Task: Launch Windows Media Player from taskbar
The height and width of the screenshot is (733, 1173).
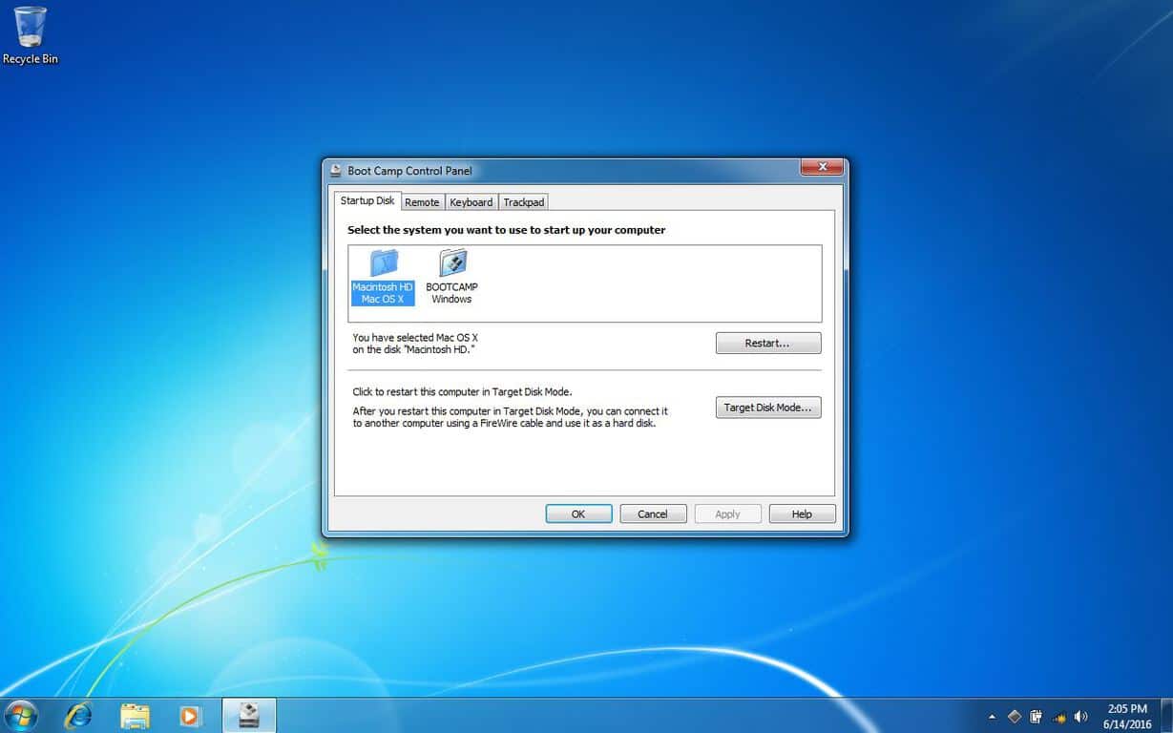Action: pyautogui.click(x=191, y=715)
